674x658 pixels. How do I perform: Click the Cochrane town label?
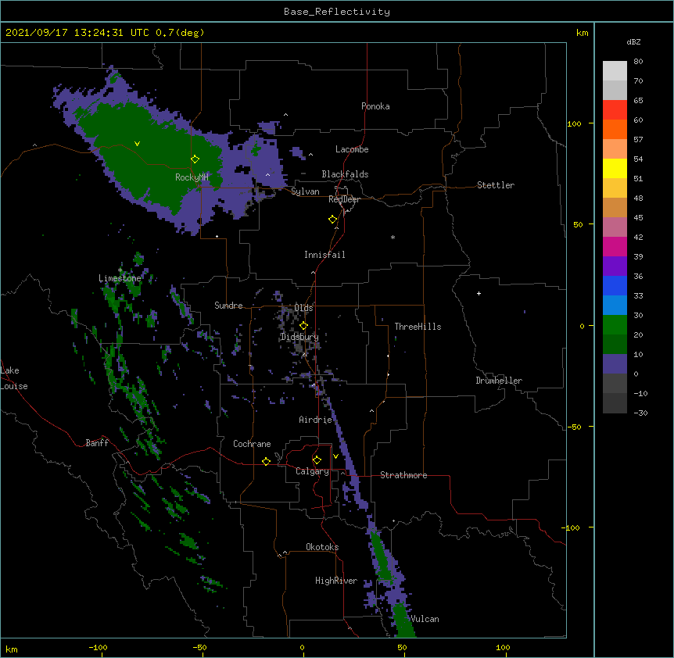point(252,444)
